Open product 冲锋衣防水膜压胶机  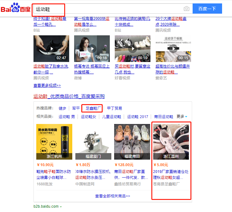pos(93,174)
